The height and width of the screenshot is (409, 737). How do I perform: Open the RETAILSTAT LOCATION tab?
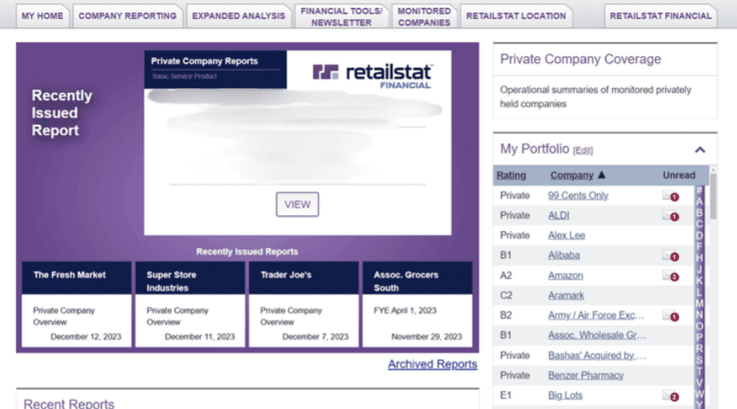516,16
